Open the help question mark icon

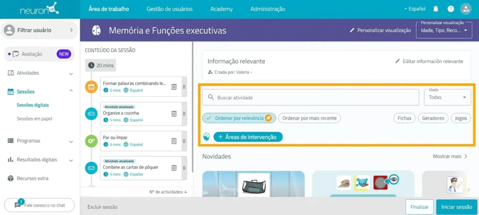pos(451,9)
